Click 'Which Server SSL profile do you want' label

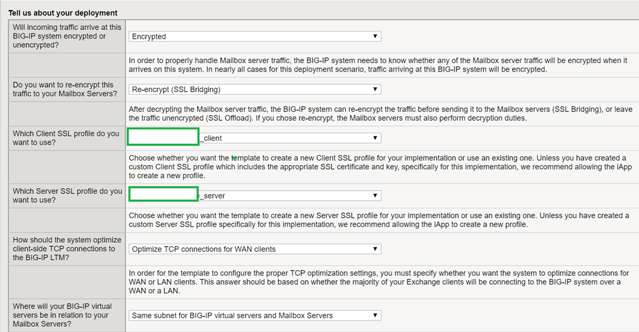[67, 196]
